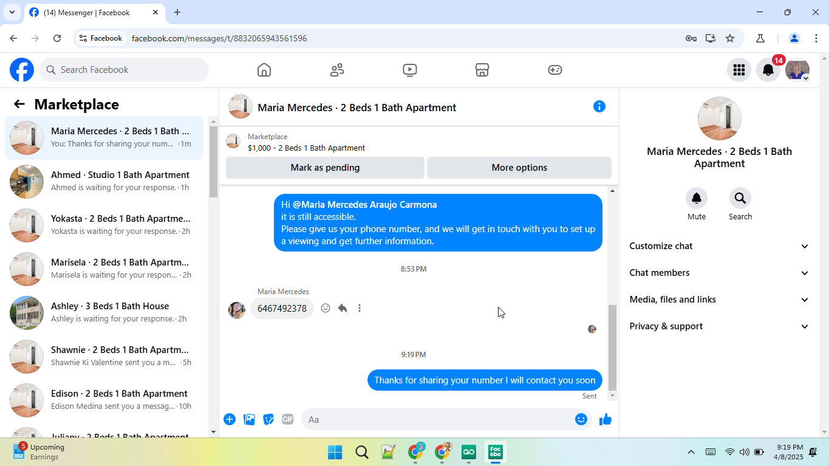This screenshot has width=829, height=466.
Task: Send a thumbs-up like
Action: click(606, 419)
